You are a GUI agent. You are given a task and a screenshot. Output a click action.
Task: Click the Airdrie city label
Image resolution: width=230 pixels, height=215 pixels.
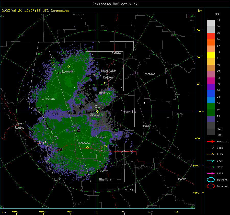(x=101, y=137)
